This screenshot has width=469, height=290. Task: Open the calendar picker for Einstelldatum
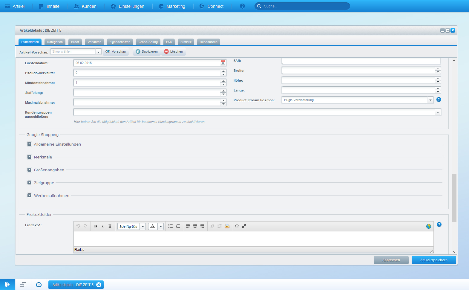point(223,63)
